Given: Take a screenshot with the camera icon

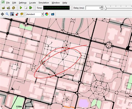Looking at the screenshot, I should click(53, 14).
